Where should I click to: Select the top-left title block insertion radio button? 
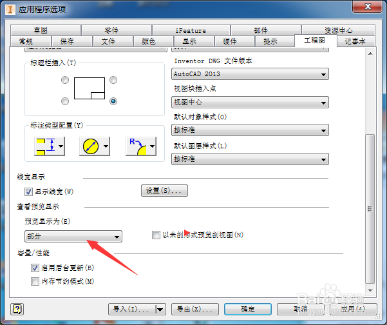click(x=65, y=80)
